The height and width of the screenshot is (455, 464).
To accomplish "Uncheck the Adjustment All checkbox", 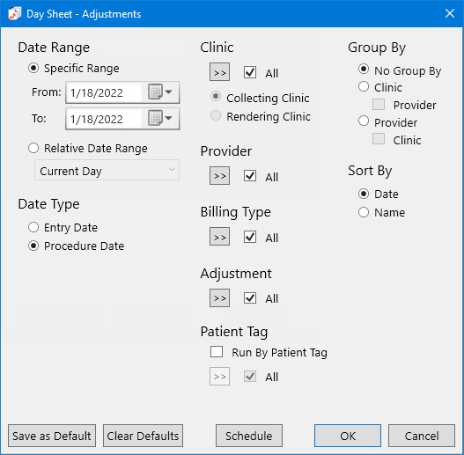I will coord(250,298).
